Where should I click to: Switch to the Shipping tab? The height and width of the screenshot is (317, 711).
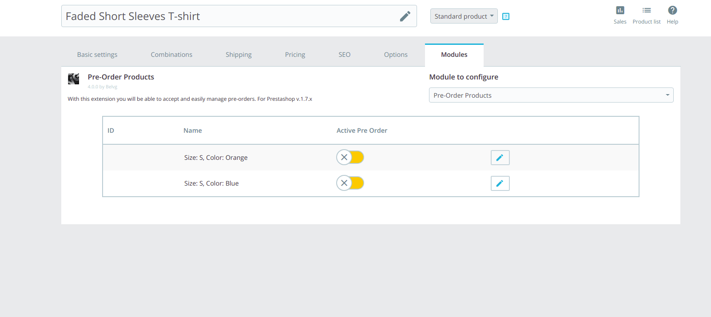[238, 55]
